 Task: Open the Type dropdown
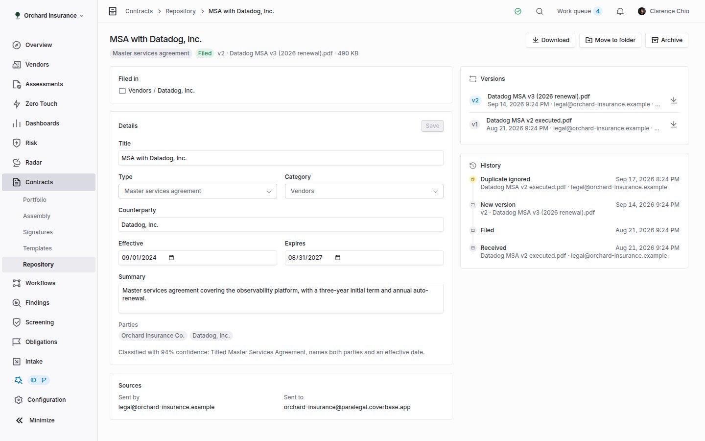[198, 191]
